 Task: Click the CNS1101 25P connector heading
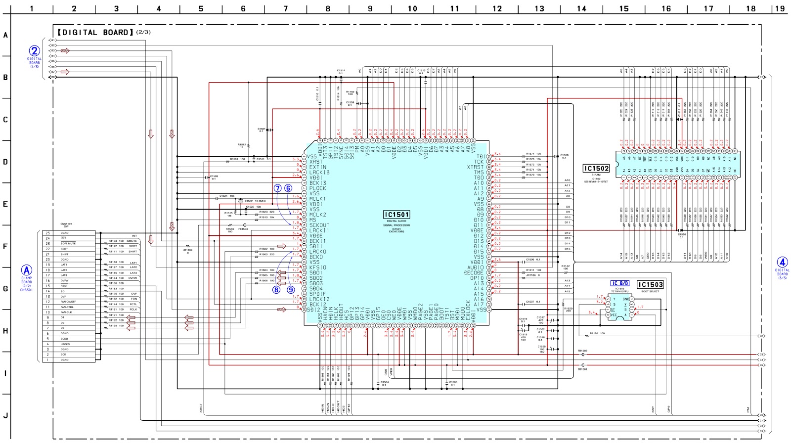tap(66, 225)
